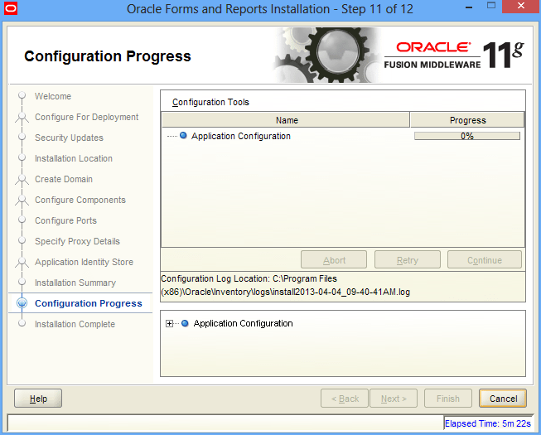Go to previous step with Back
Image resolution: width=541 pixels, height=435 pixels.
point(345,399)
